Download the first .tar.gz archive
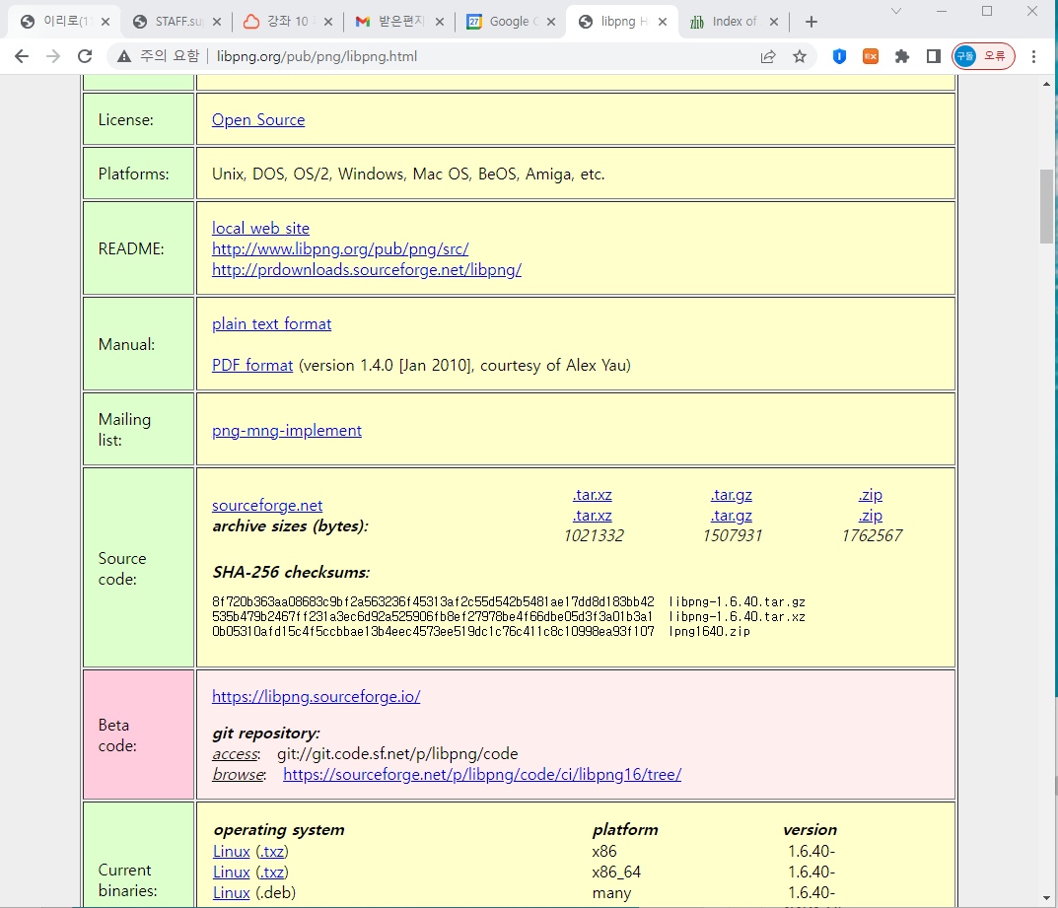The image size is (1058, 908). point(732,495)
